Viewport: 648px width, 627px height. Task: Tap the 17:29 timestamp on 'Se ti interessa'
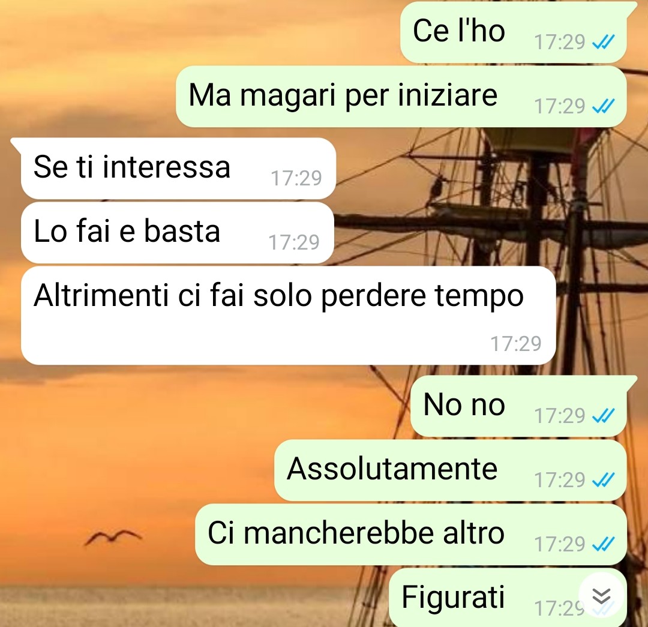point(296,178)
